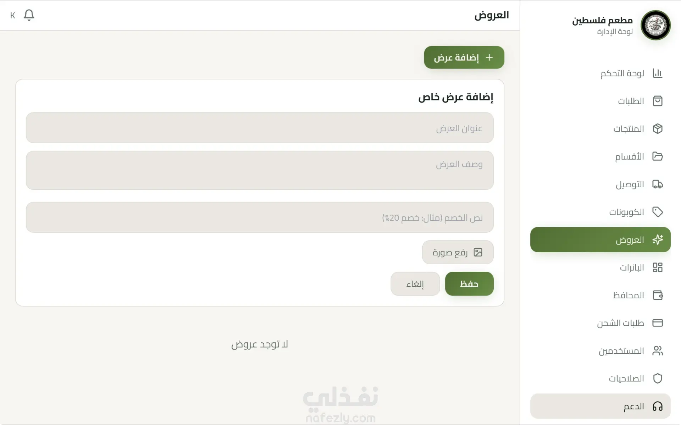This screenshot has width=681, height=425.
Task: Open the permissions shield icon
Action: point(657,379)
